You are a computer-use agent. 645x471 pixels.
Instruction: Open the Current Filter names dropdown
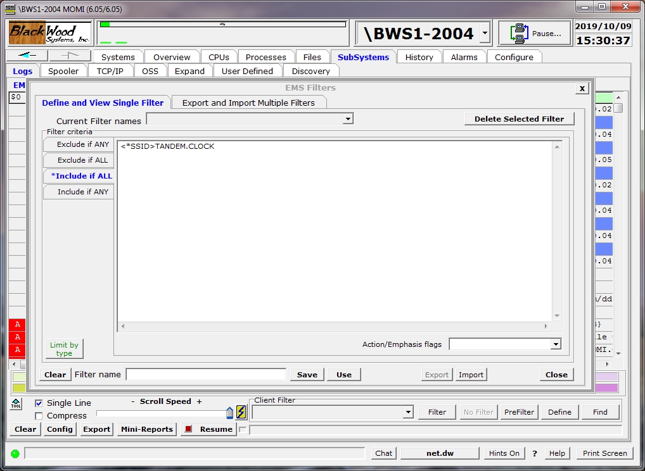pyautogui.click(x=347, y=119)
